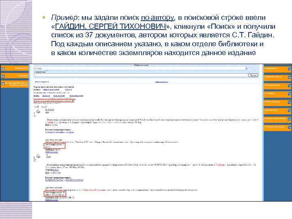Image resolution: width=292 pixels, height=219 pixels.
Task: Click the magnifier icon in the topmost right sidebar button
Action: tap(289, 69)
